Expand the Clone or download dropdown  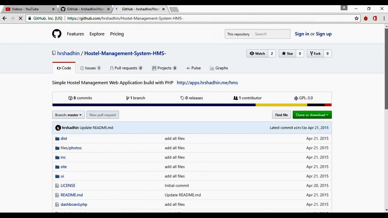point(312,115)
